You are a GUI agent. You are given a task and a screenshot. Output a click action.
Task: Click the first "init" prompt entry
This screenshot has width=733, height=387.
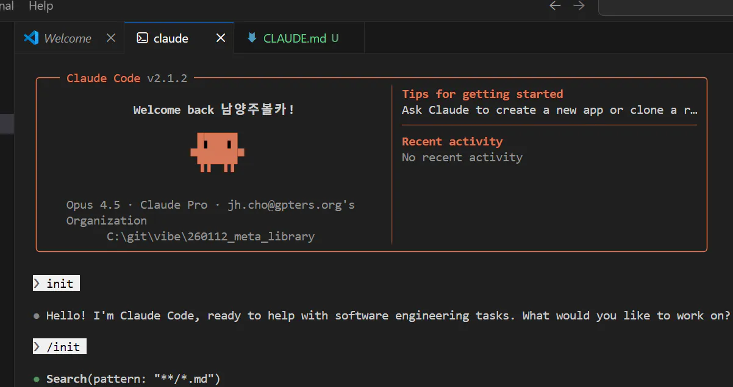click(56, 284)
